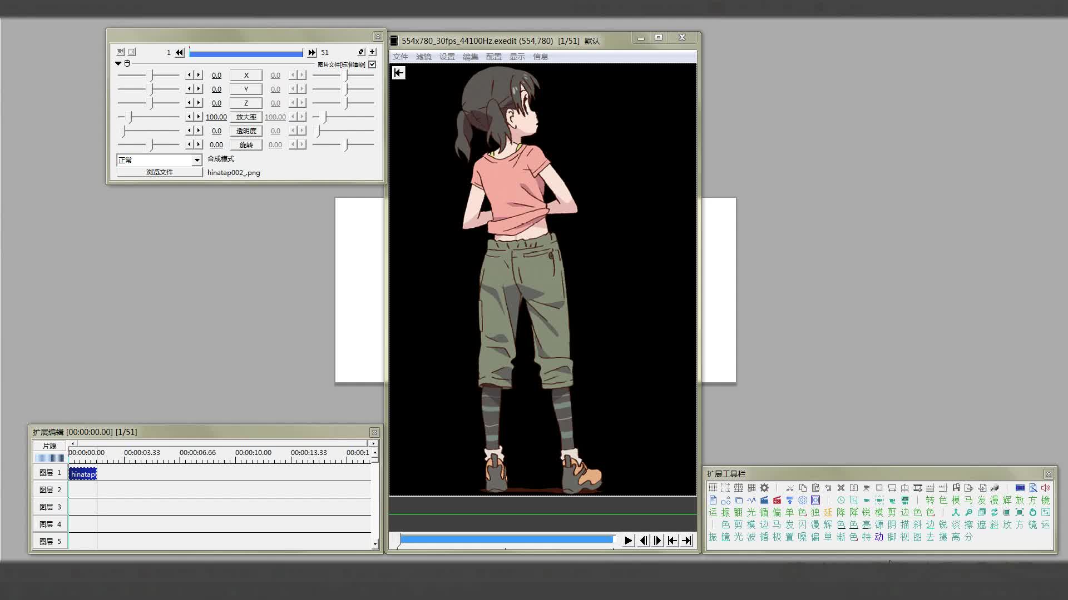Click the green clock icon in toolbar
The width and height of the screenshot is (1068, 600).
click(841, 500)
